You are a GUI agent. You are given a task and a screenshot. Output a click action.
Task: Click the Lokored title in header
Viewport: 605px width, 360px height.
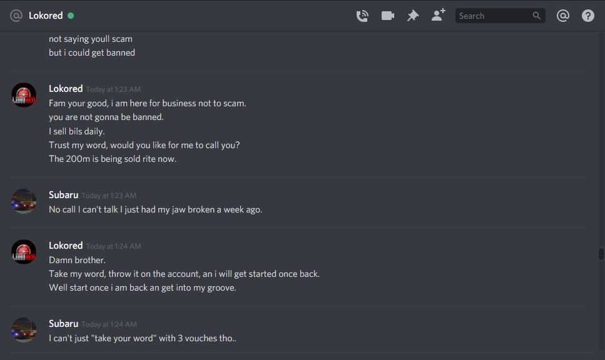pos(46,16)
